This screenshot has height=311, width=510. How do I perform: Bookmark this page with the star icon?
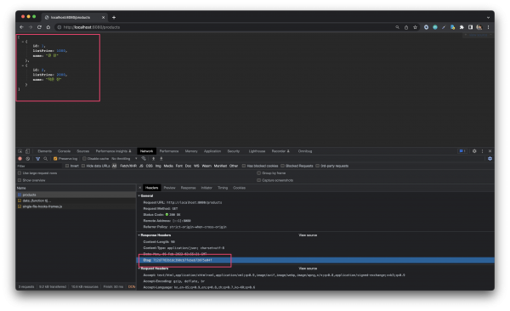415,27
